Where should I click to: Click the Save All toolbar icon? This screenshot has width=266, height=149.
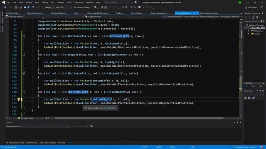[x=28, y=7]
